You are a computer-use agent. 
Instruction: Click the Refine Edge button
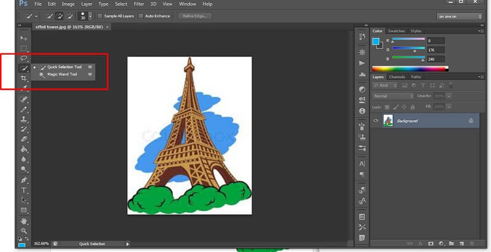coord(195,16)
